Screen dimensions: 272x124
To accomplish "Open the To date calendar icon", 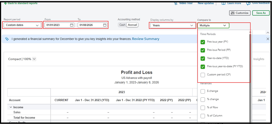I will [x=105, y=25].
